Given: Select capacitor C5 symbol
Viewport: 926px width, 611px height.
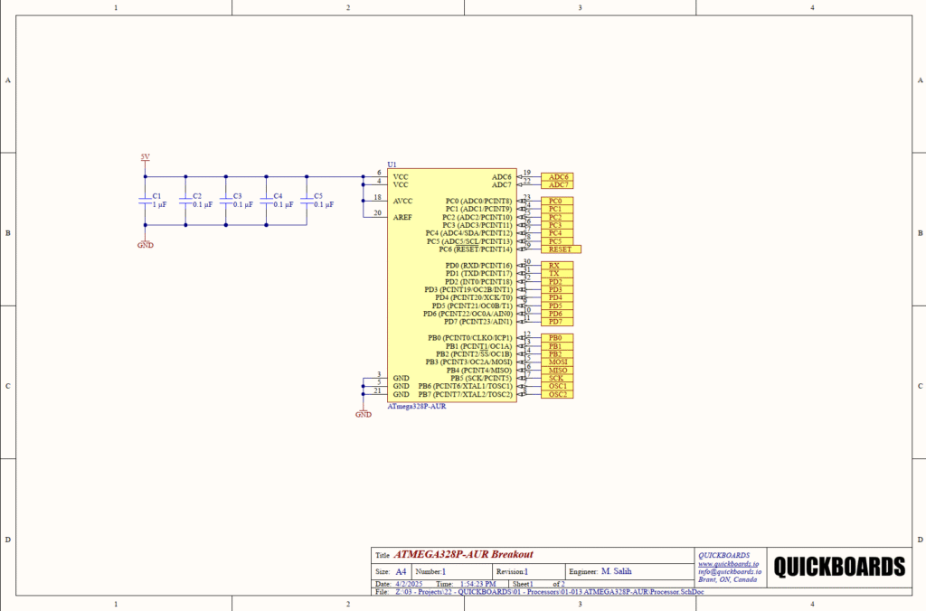Looking at the screenshot, I should coord(306,200).
